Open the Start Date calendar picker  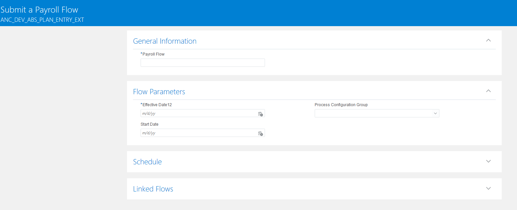coord(260,133)
